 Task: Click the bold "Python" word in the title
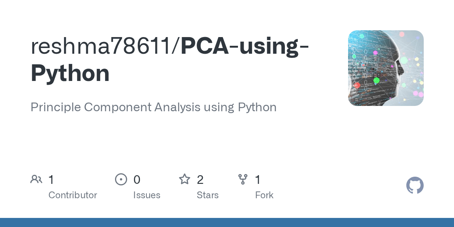tap(70, 73)
